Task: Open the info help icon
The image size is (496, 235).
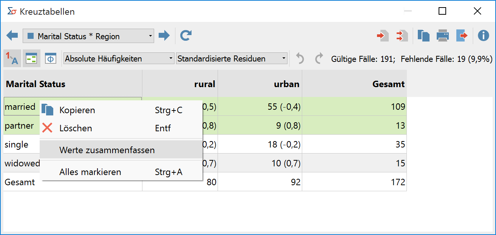Action: [483, 36]
